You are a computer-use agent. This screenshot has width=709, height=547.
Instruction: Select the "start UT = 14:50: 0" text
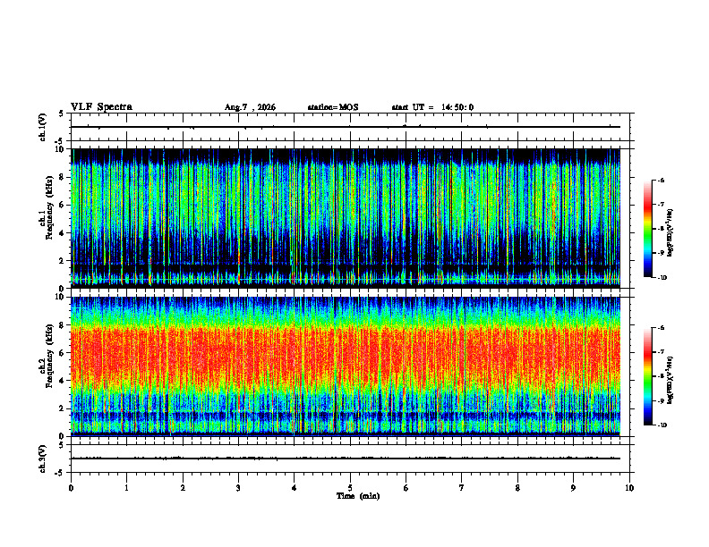pos(432,107)
